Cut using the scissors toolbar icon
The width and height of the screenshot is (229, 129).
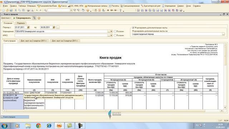[16, 10]
